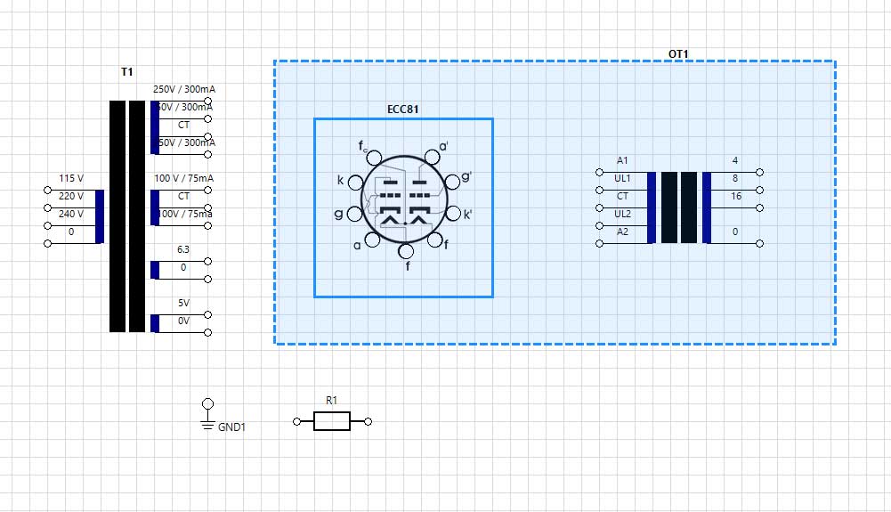Click the OT1 output transformer core
Image resolution: width=891 pixels, height=512 pixels.
tap(679, 207)
